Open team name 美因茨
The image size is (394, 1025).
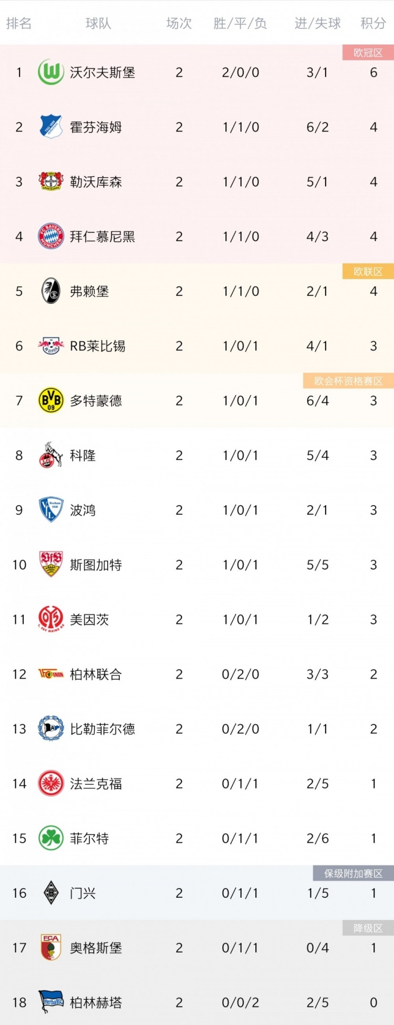pyautogui.click(x=89, y=619)
